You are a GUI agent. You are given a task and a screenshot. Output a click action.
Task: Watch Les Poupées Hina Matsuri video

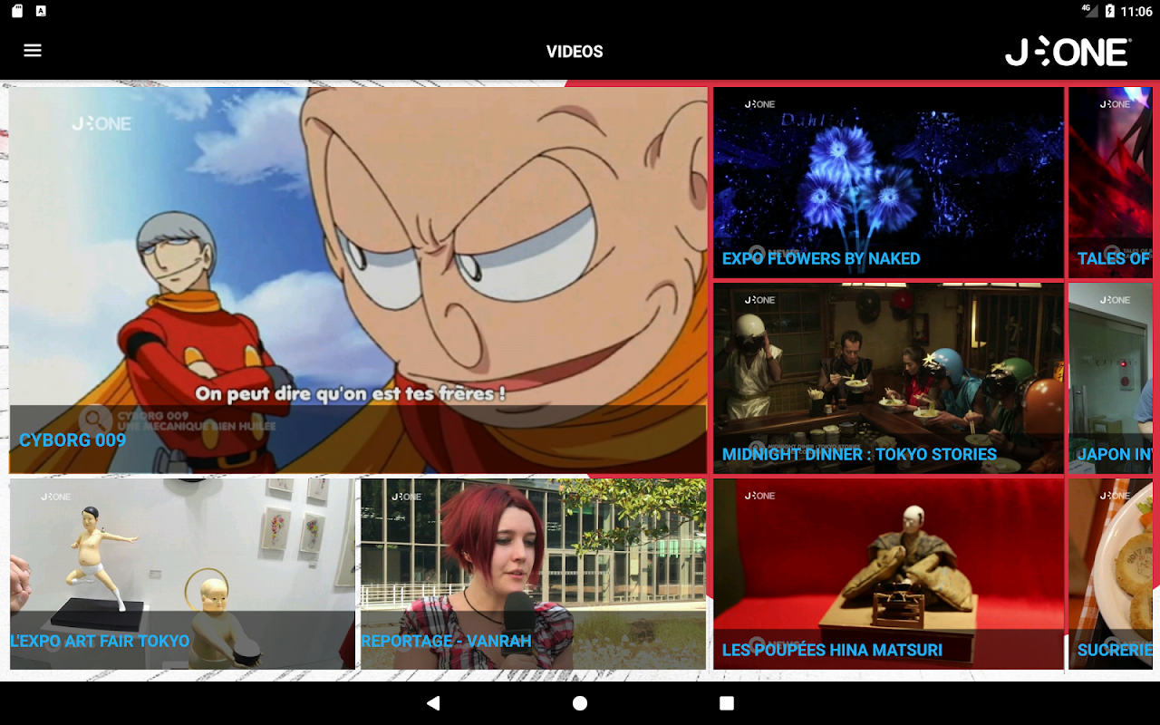click(888, 574)
